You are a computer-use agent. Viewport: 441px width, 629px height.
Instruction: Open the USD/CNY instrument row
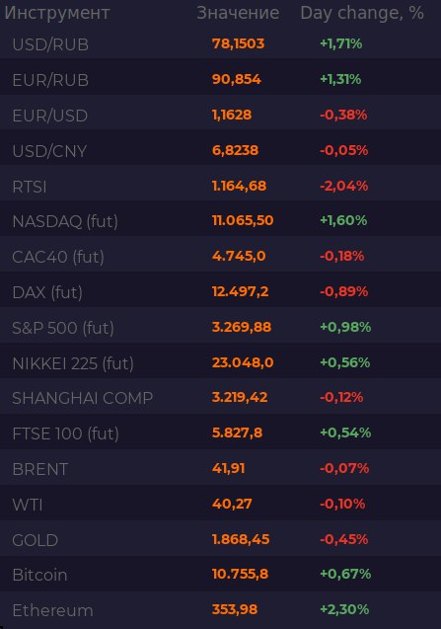(221, 150)
